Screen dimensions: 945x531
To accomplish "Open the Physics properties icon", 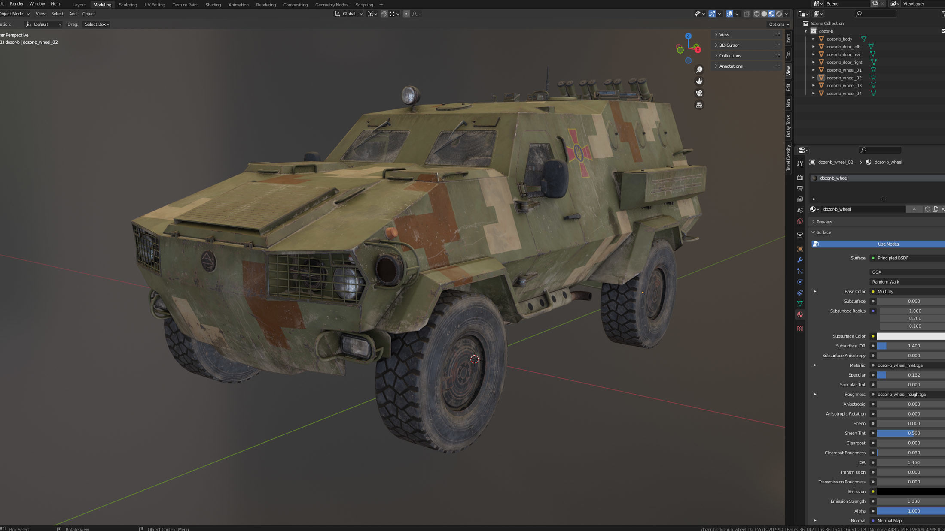I will [x=800, y=282].
